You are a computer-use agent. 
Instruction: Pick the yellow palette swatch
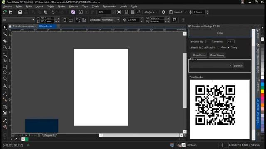click(x=262, y=91)
